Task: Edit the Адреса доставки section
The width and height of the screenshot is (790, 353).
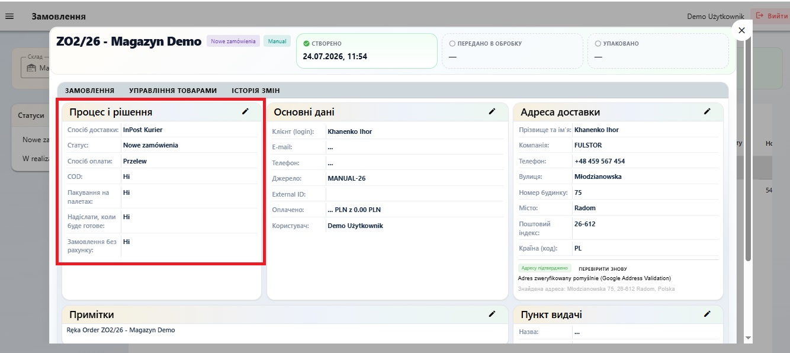Action: tap(706, 111)
